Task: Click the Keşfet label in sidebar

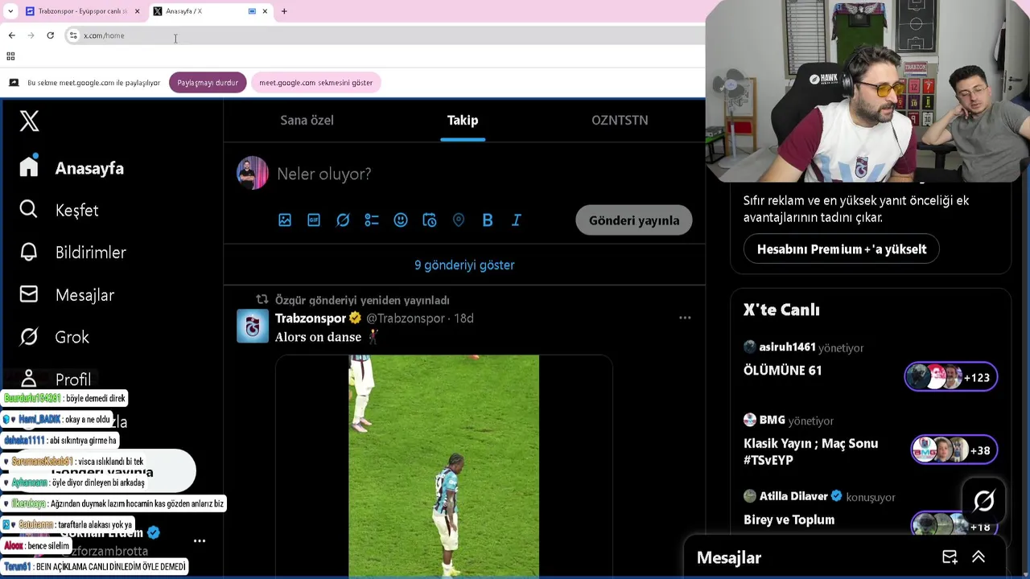Action: click(77, 210)
